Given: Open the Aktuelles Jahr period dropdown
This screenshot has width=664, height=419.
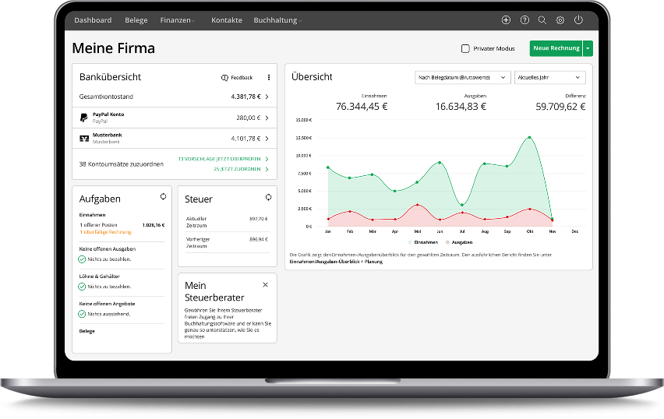Looking at the screenshot, I should pos(550,77).
